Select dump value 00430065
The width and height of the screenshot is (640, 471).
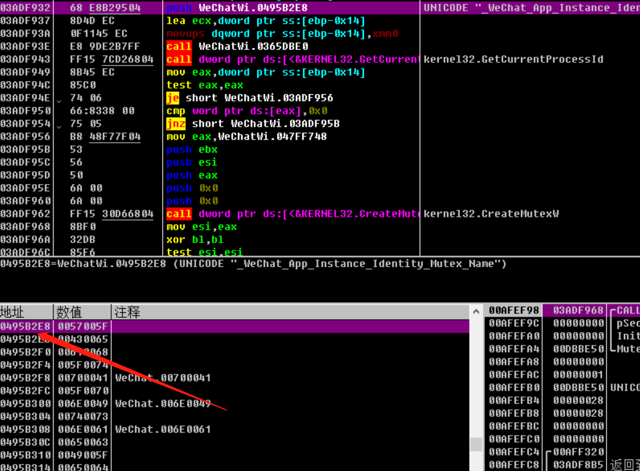coord(83,340)
